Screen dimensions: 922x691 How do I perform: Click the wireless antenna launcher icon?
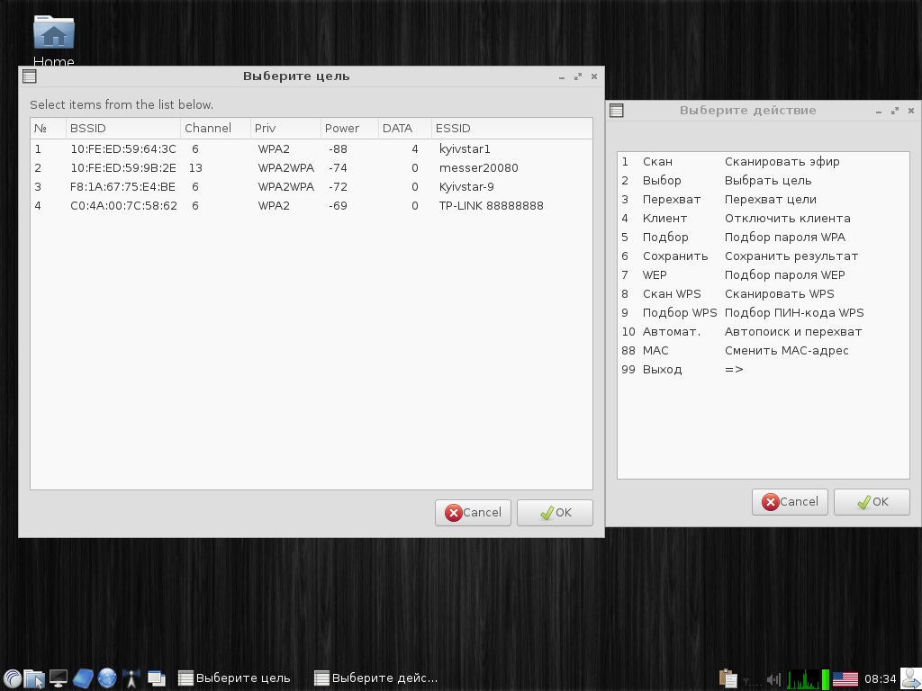pos(131,678)
